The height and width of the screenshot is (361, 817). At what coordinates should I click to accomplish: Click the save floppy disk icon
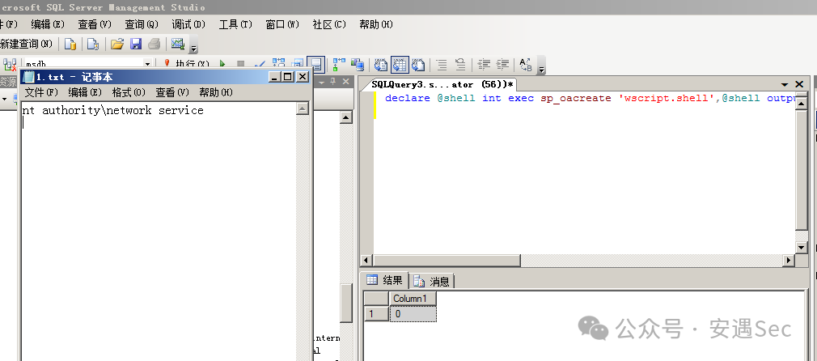tap(135, 45)
